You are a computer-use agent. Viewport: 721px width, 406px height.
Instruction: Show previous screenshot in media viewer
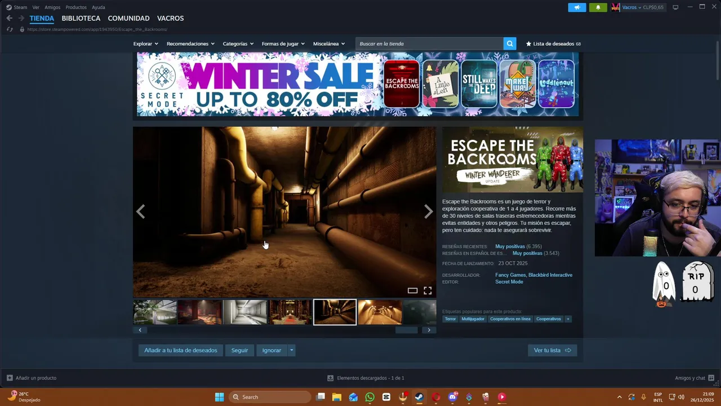(141, 211)
